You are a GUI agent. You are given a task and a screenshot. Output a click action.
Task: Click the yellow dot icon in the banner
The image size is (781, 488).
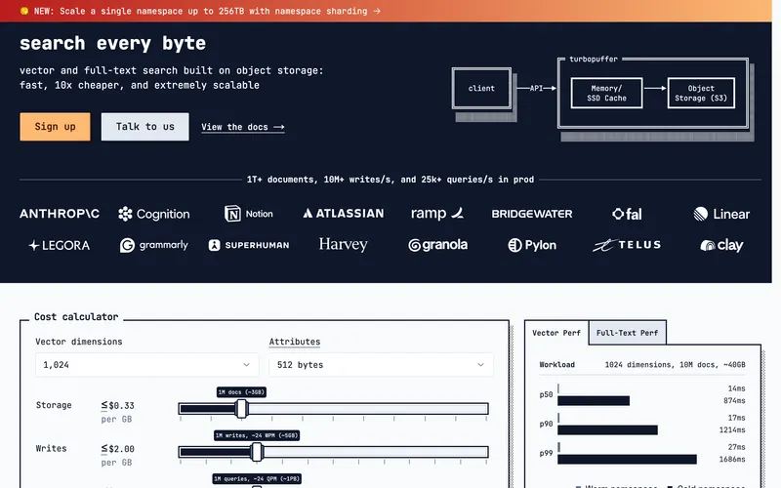(x=23, y=11)
